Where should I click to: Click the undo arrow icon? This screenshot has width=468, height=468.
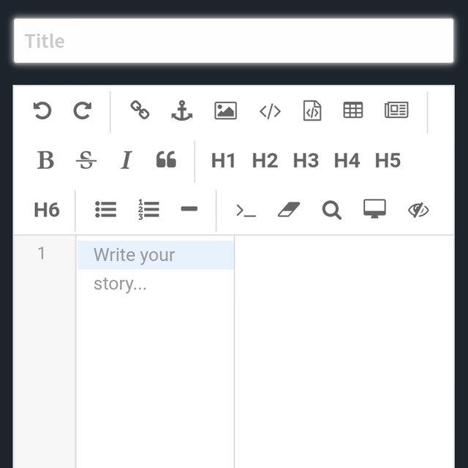pyautogui.click(x=42, y=110)
